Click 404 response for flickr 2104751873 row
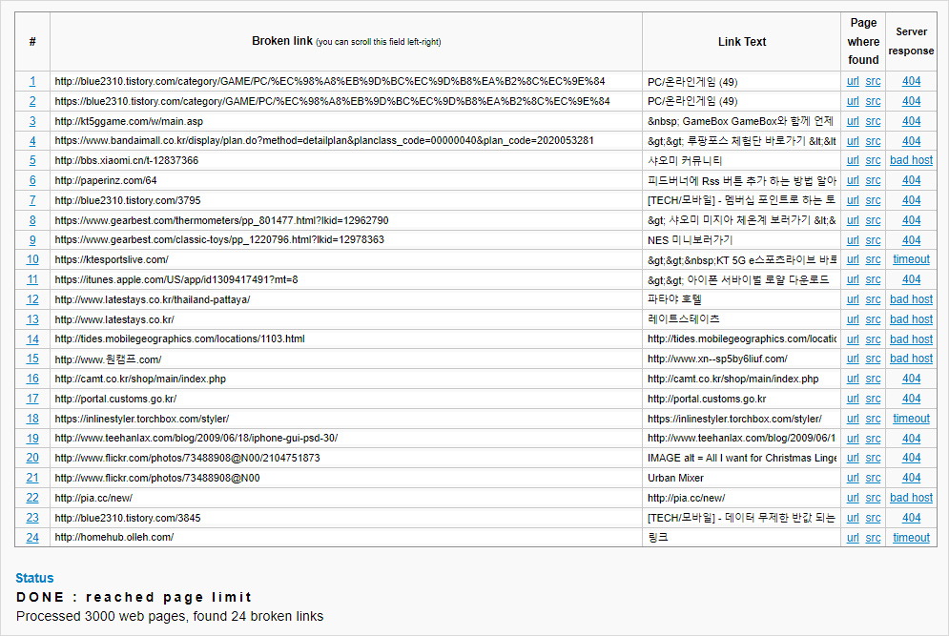 click(x=911, y=458)
